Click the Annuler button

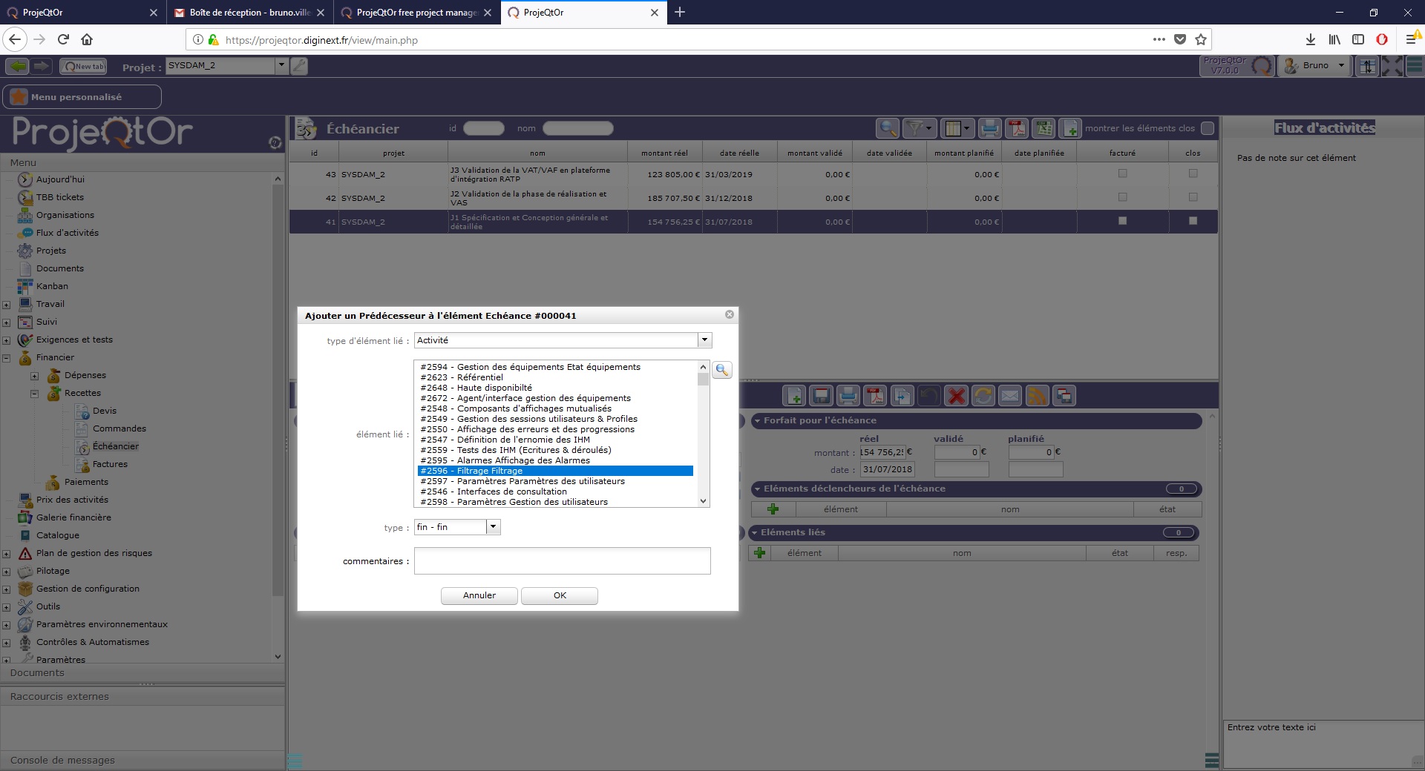coord(479,595)
